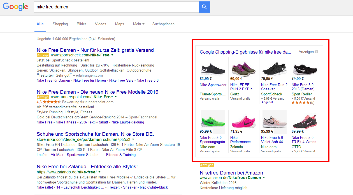This screenshot has width=353, height=195.
Task: Open the Google logo homepage link
Action: point(15,7)
